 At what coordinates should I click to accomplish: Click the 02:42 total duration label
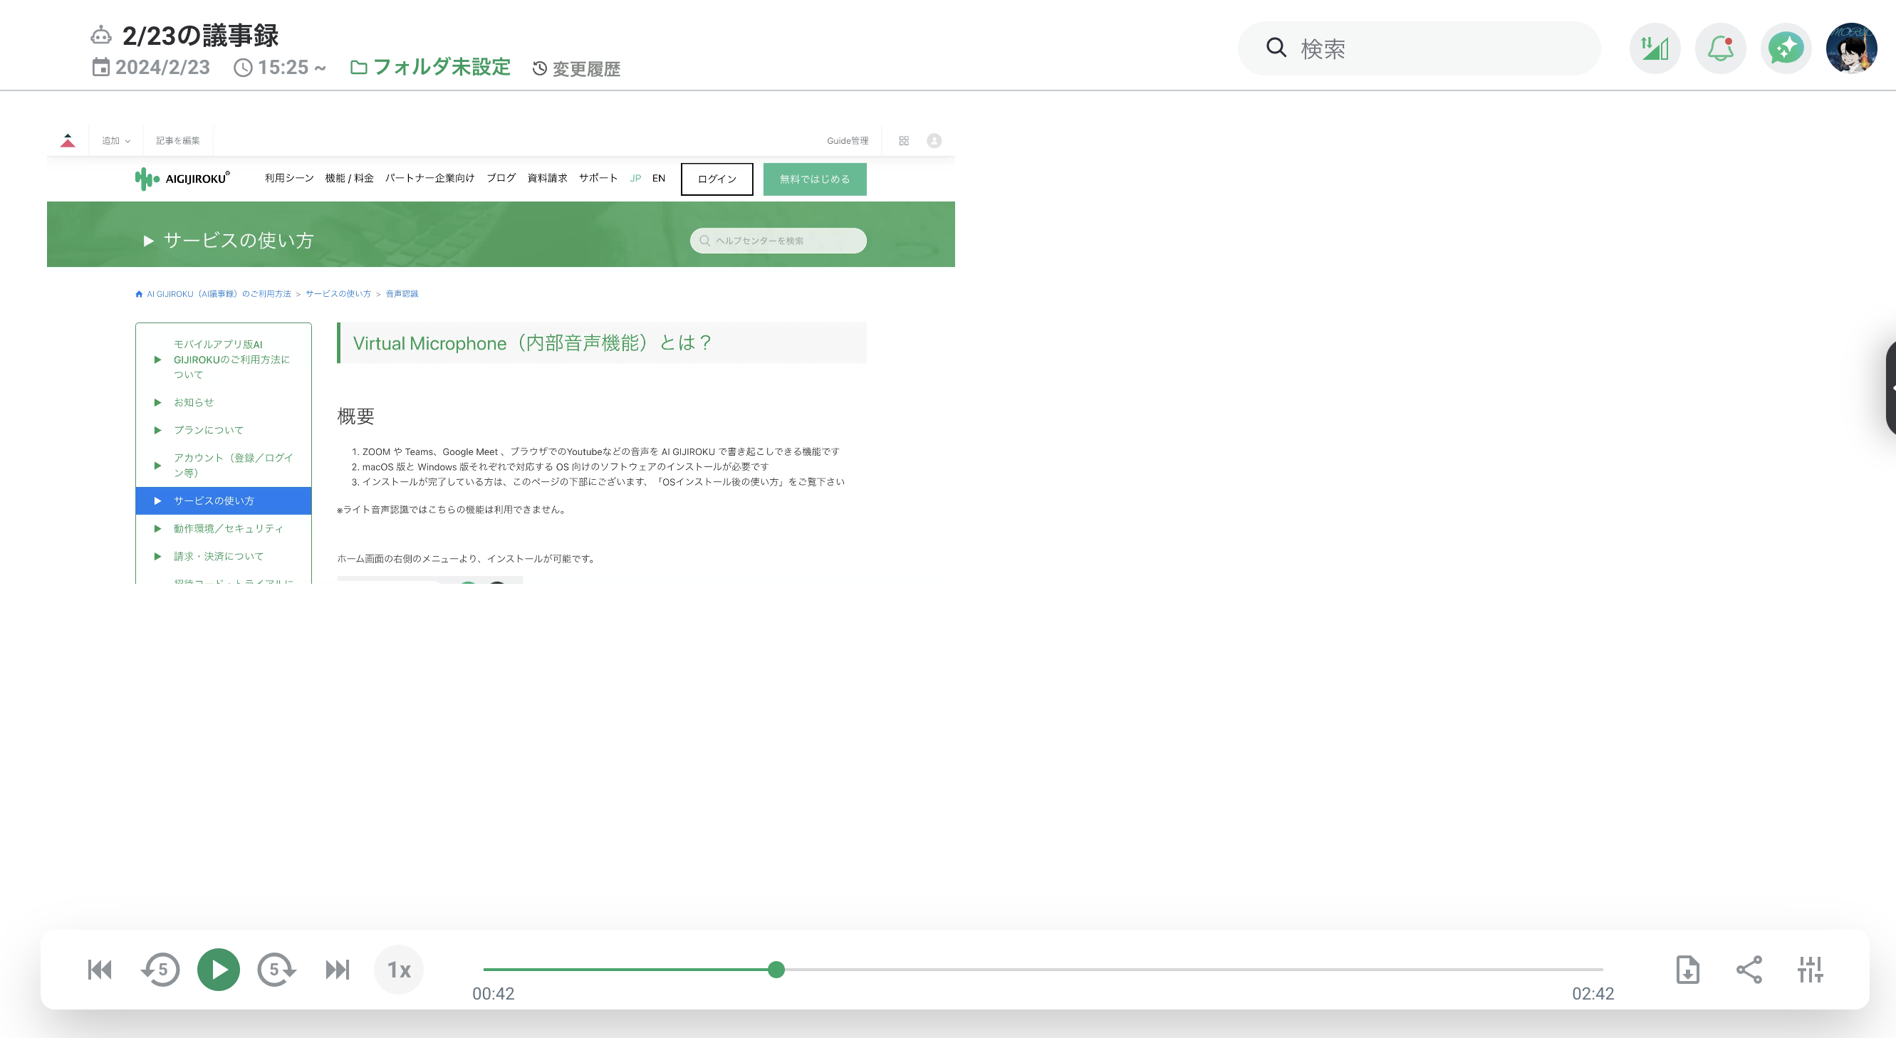click(1593, 994)
